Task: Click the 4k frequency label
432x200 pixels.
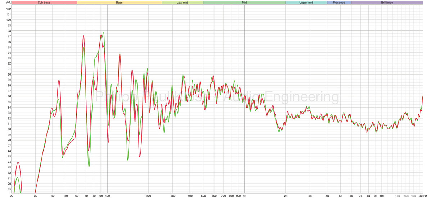Action: point(327,197)
